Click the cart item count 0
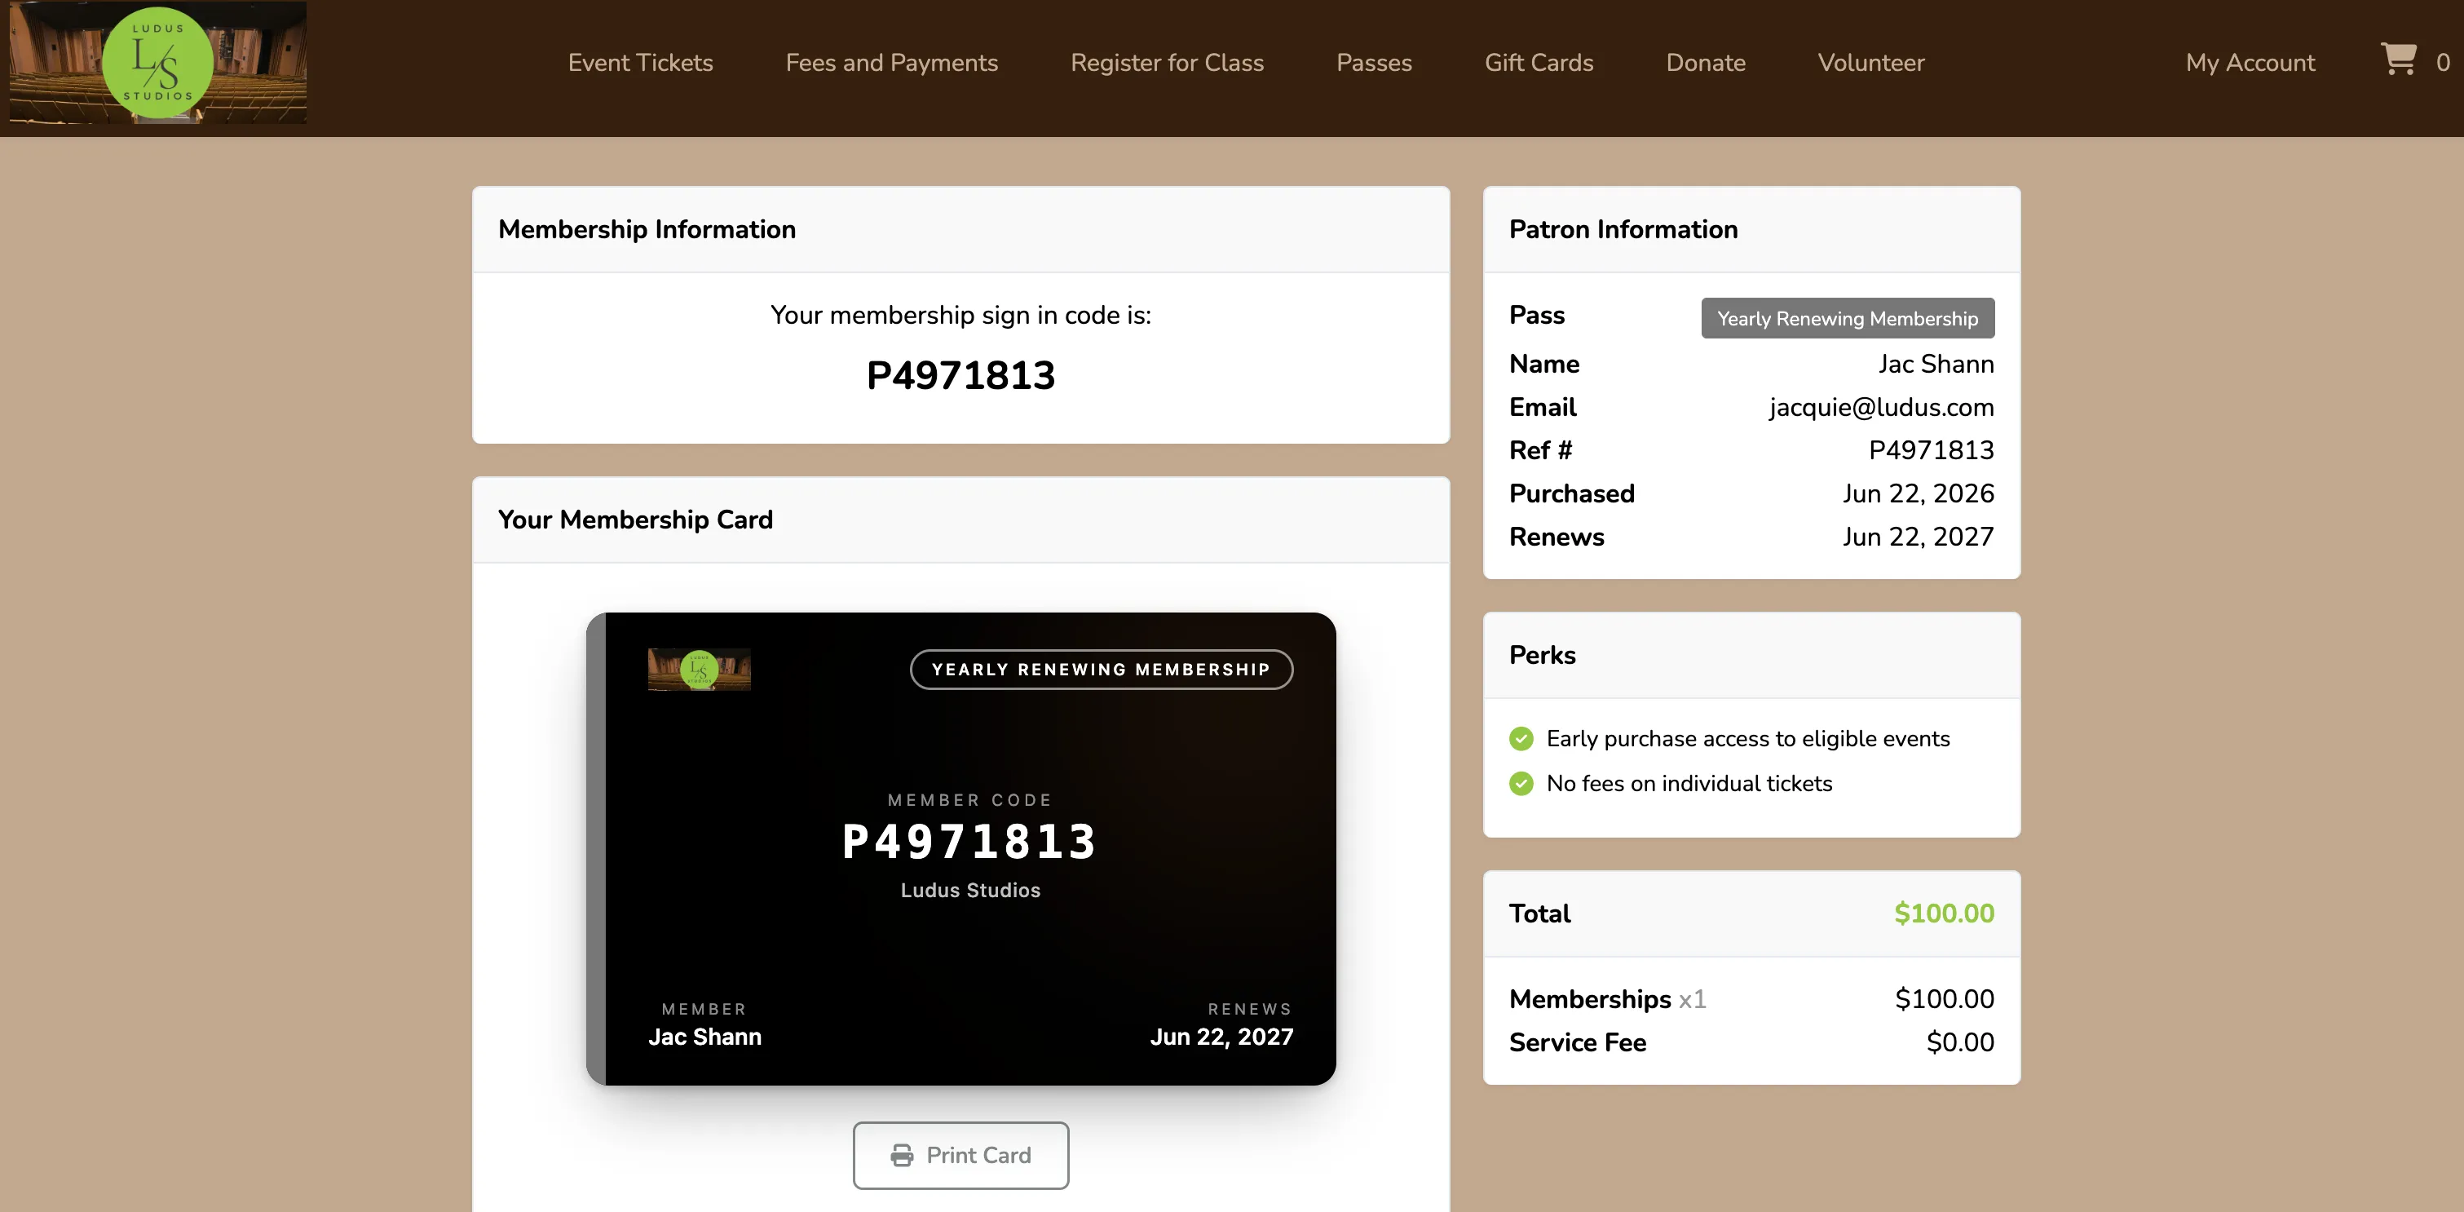Image resolution: width=2464 pixels, height=1212 pixels. [2442, 63]
